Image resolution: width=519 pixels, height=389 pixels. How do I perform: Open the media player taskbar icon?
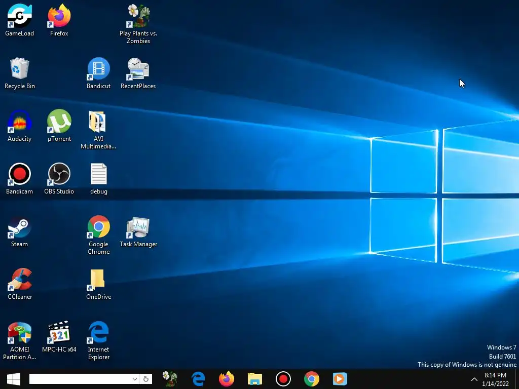[x=340, y=379]
